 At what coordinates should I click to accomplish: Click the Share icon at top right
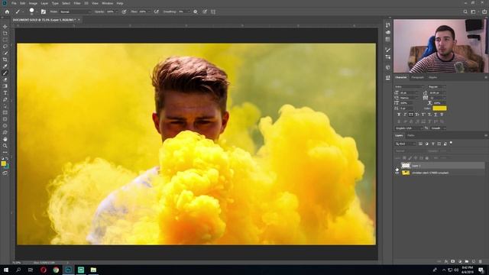(484, 11)
